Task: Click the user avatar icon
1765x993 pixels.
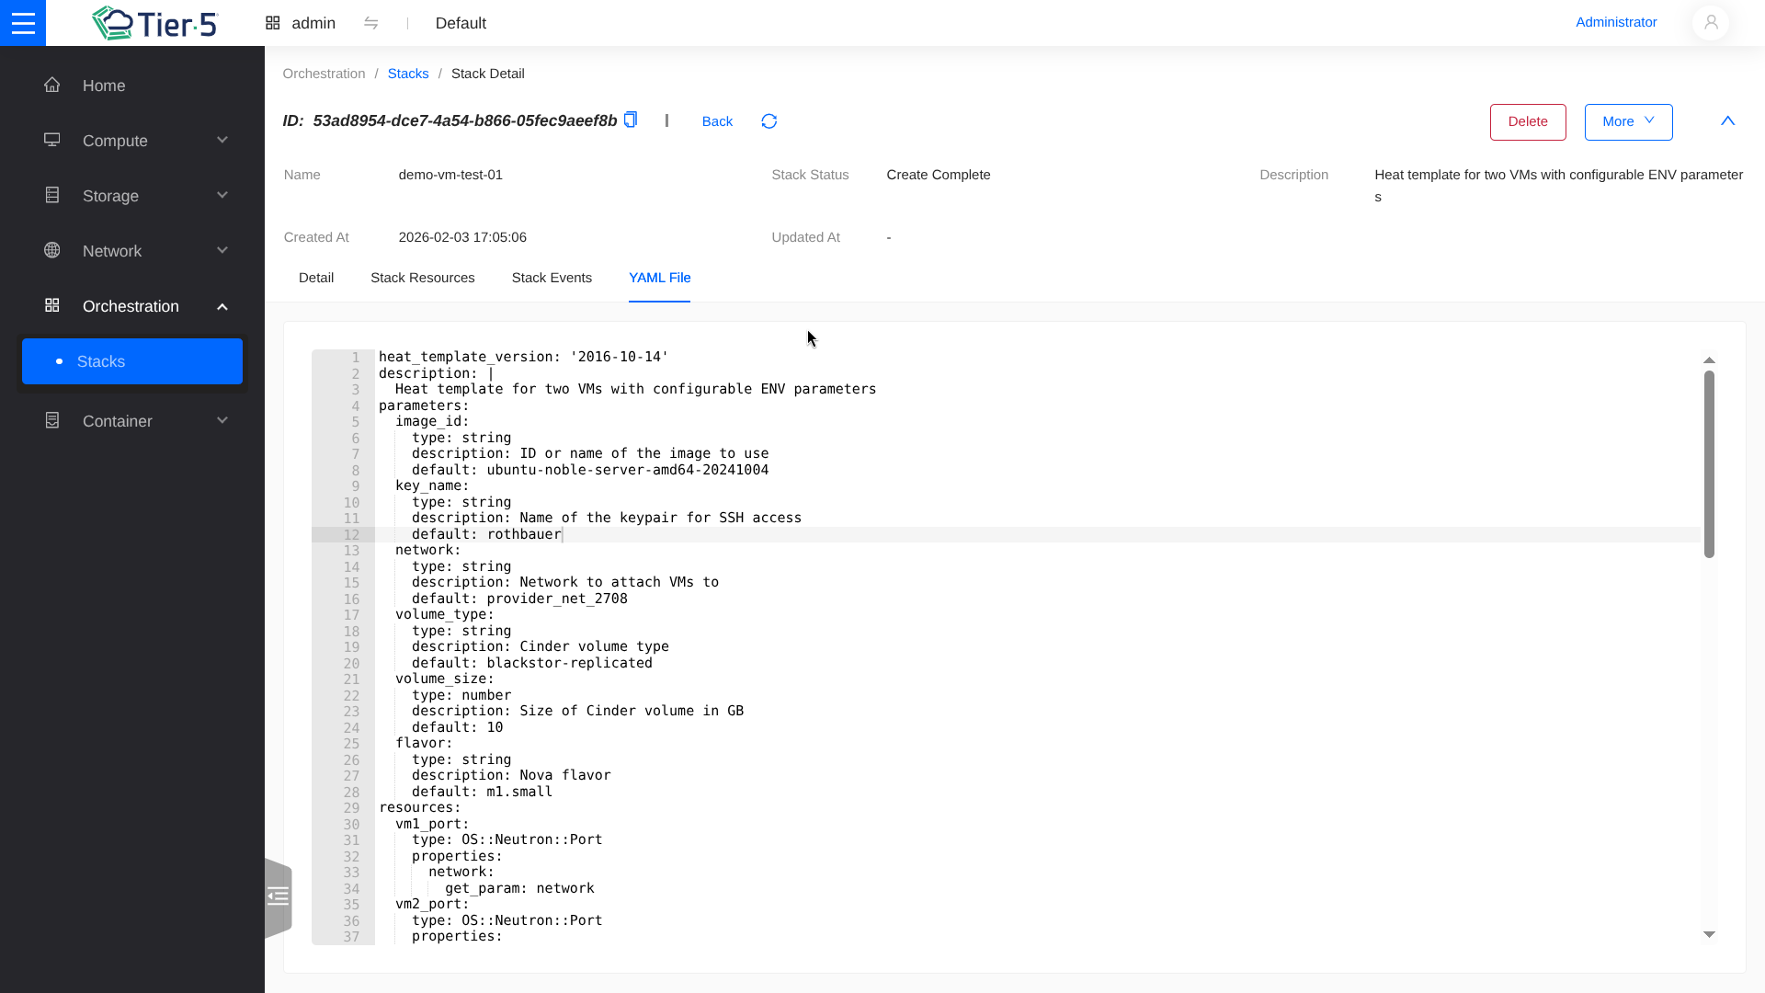Action: 1710,23
